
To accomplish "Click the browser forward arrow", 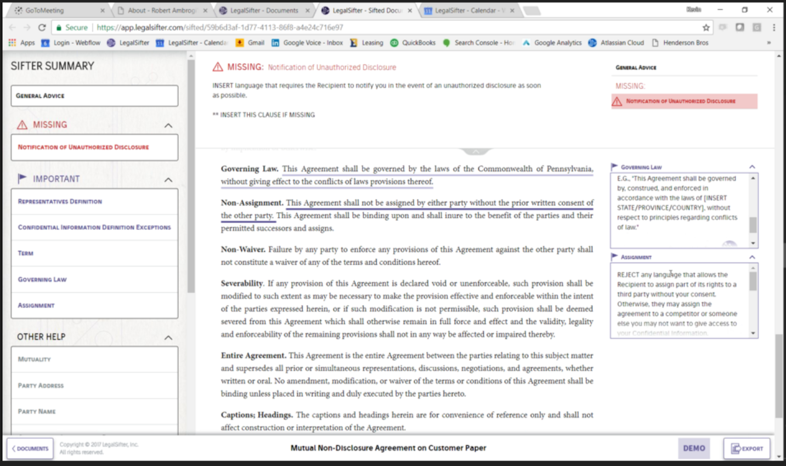I will (26, 27).
